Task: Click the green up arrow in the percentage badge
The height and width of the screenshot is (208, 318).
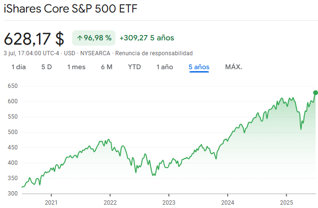Action: pyautogui.click(x=79, y=38)
